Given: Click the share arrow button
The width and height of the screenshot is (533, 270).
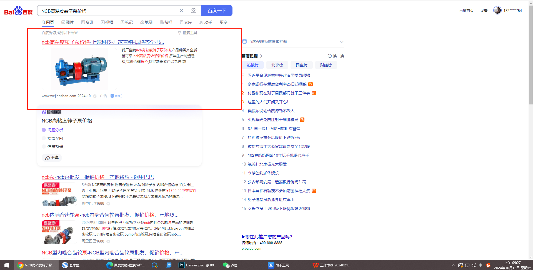Looking at the screenshot, I should [52, 157].
